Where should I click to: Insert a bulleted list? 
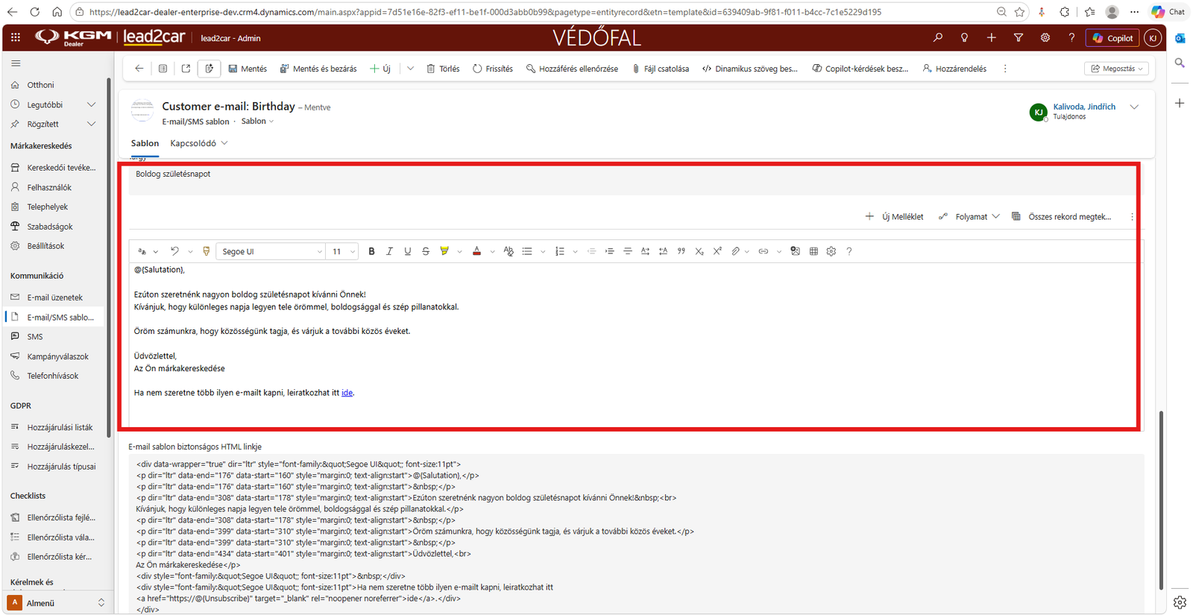pos(527,251)
